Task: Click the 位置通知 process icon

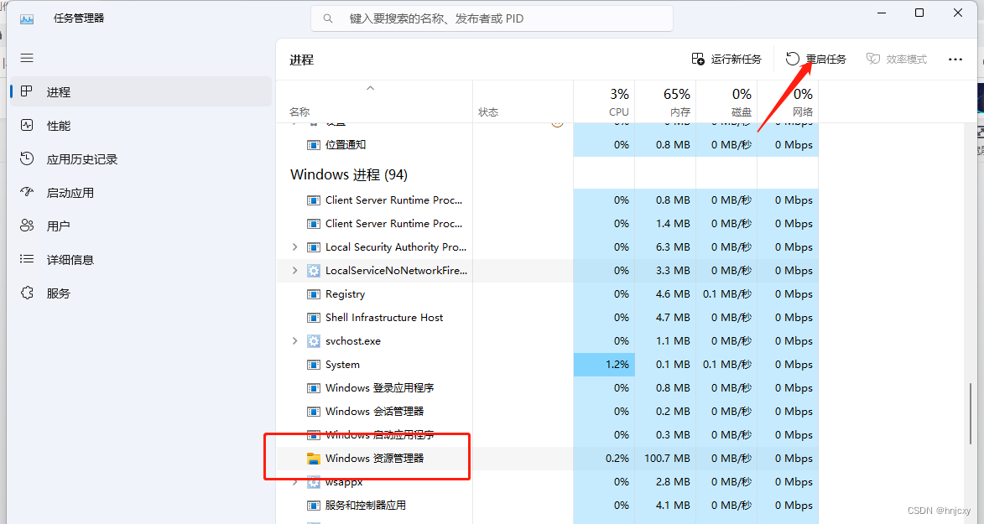Action: pos(313,145)
